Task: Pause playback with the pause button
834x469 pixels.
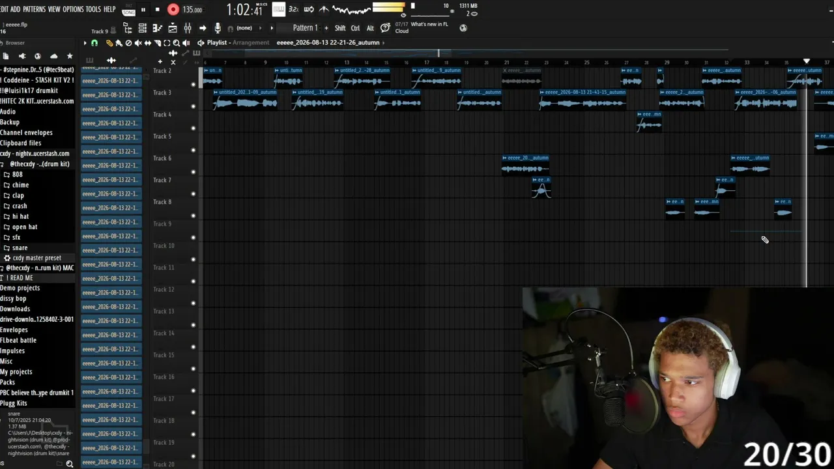Action: [x=143, y=9]
